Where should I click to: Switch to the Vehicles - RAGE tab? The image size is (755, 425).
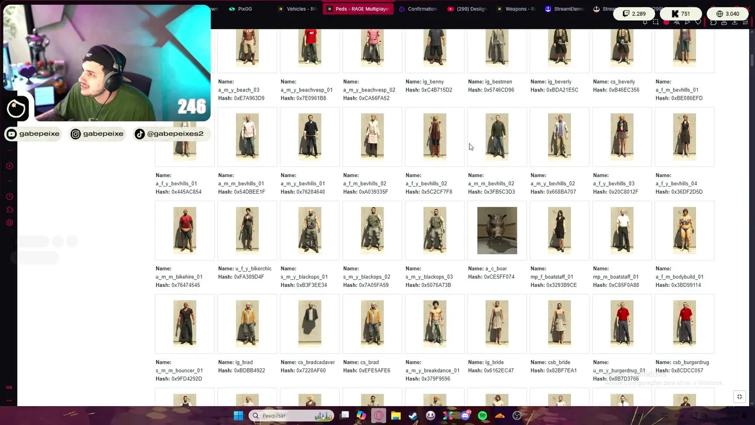pyautogui.click(x=297, y=9)
